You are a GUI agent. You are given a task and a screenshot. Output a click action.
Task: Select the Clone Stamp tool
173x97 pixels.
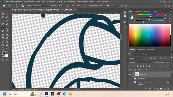pyautogui.click(x=7, y=27)
